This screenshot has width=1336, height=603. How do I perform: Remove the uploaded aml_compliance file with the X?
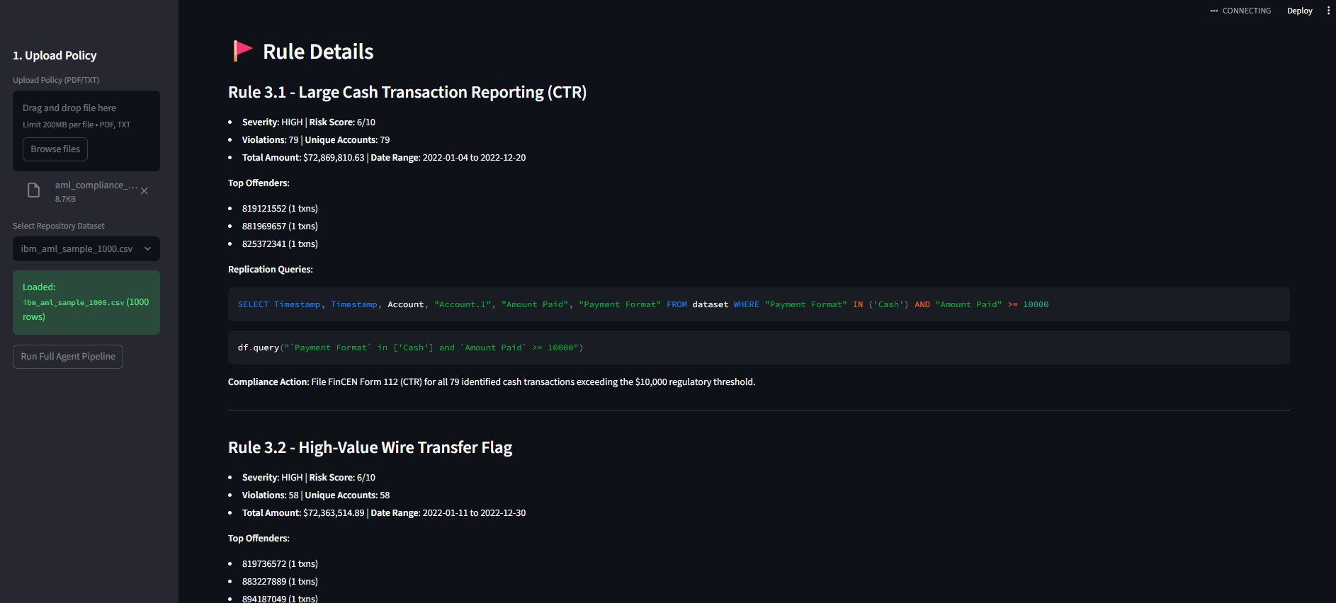pos(145,191)
